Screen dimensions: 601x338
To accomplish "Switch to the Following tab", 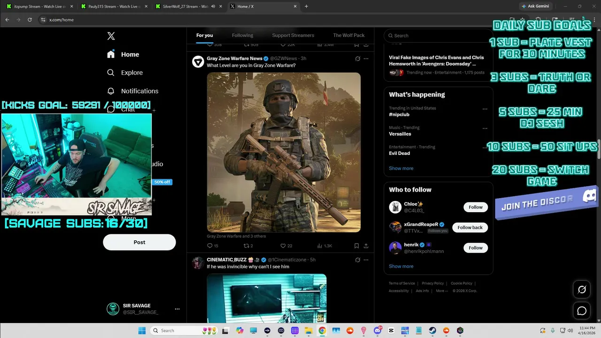I will [x=242, y=35].
